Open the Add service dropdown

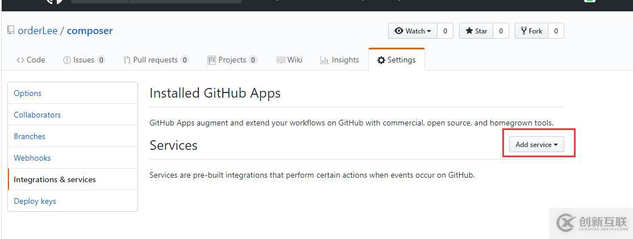coord(536,144)
